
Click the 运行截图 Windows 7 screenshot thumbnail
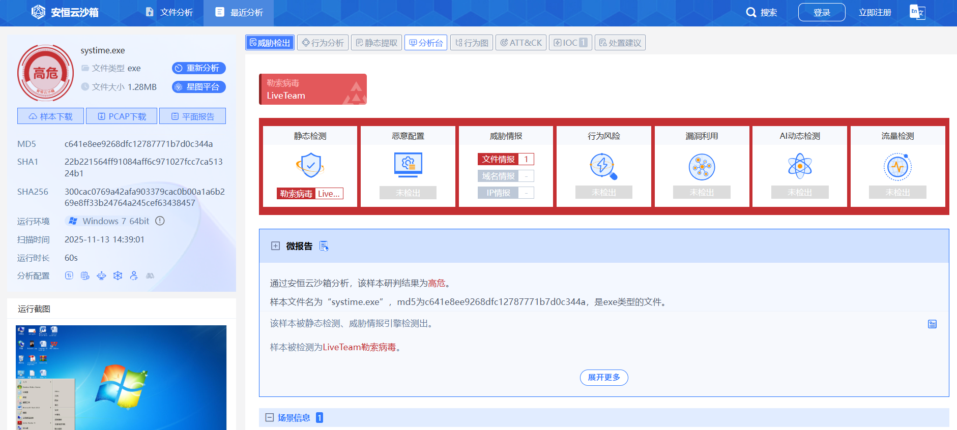click(121, 378)
